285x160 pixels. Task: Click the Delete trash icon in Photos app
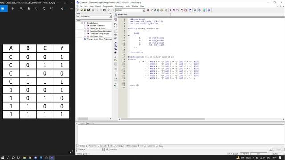(x=28, y=8)
